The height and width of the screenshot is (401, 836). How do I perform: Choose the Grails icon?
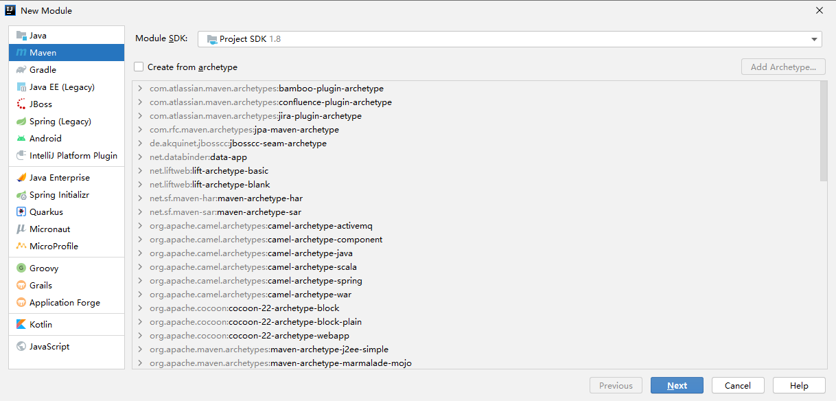click(x=21, y=285)
